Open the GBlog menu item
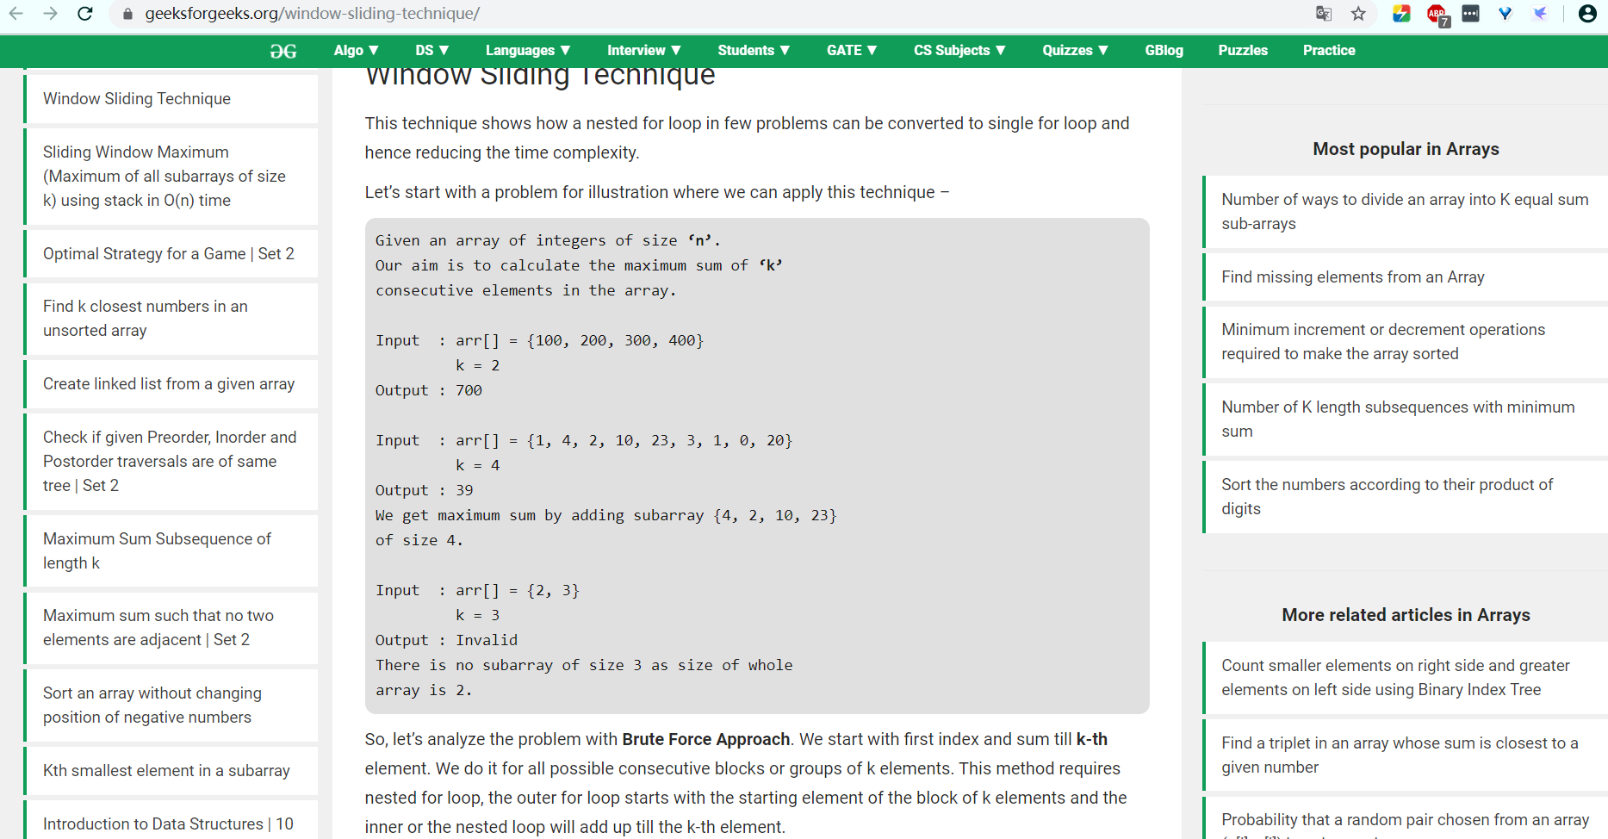 pyautogui.click(x=1164, y=51)
